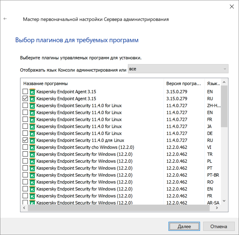
Task: Sort by the 'Язык..' column header
Action: click(213, 84)
